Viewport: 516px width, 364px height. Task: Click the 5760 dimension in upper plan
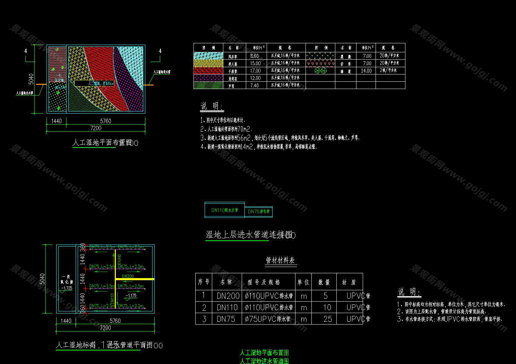point(105,121)
